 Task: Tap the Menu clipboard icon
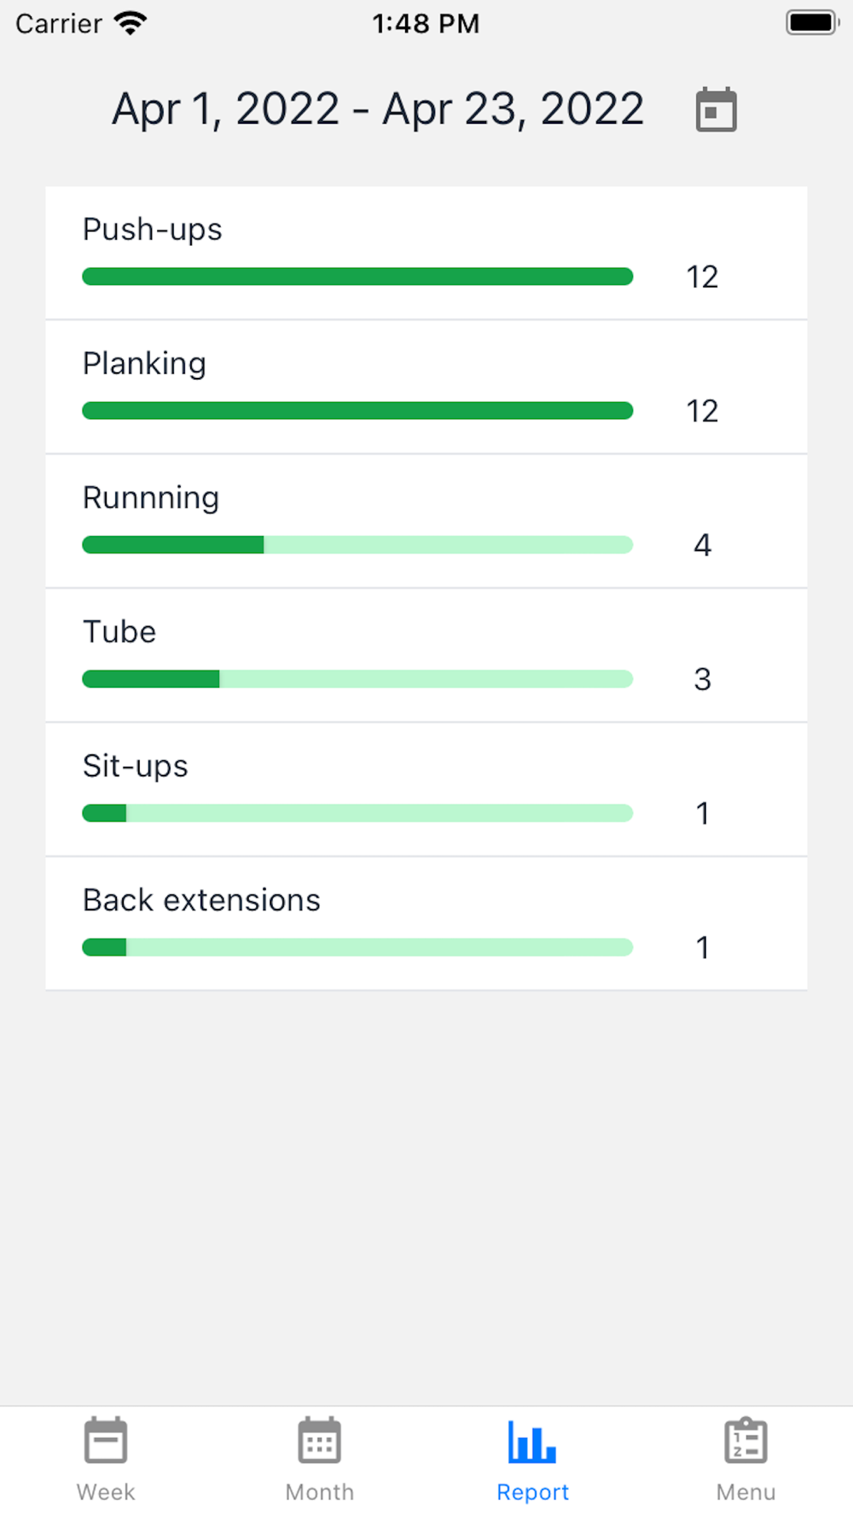tap(746, 1441)
